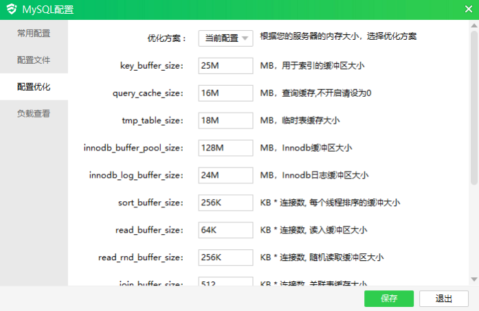The width and height of the screenshot is (479, 311).
Task: Click description 读入缓冲区大小
Action: [338, 230]
